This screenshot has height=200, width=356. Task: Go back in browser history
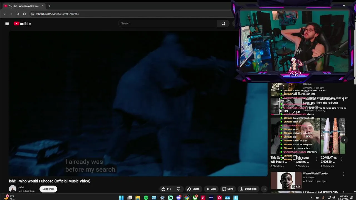pyautogui.click(x=4, y=14)
